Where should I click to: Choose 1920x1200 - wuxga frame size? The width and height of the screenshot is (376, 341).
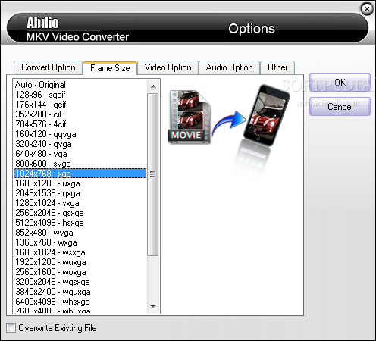80,262
